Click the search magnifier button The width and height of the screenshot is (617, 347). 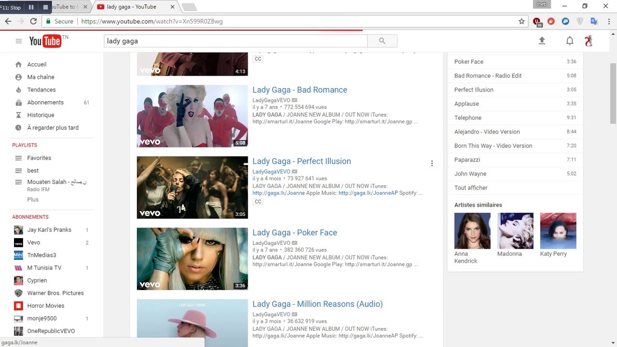(x=382, y=41)
